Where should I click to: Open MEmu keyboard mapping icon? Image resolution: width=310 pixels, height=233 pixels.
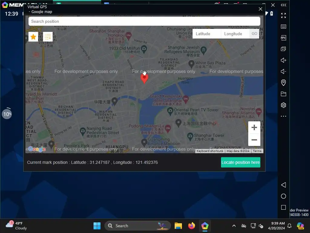coord(283,27)
